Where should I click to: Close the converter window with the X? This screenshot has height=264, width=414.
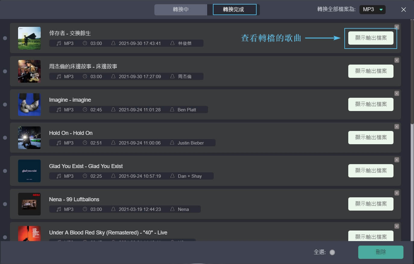pos(403,10)
